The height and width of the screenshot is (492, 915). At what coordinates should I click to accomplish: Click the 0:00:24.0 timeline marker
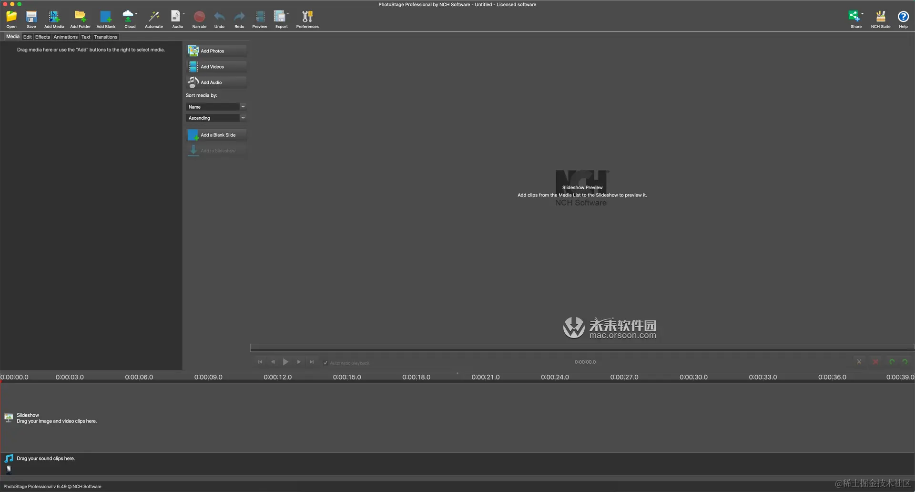tap(555, 377)
